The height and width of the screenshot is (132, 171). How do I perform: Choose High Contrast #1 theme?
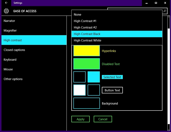pos(117,21)
